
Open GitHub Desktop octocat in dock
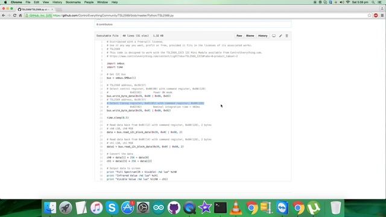pos(174,207)
